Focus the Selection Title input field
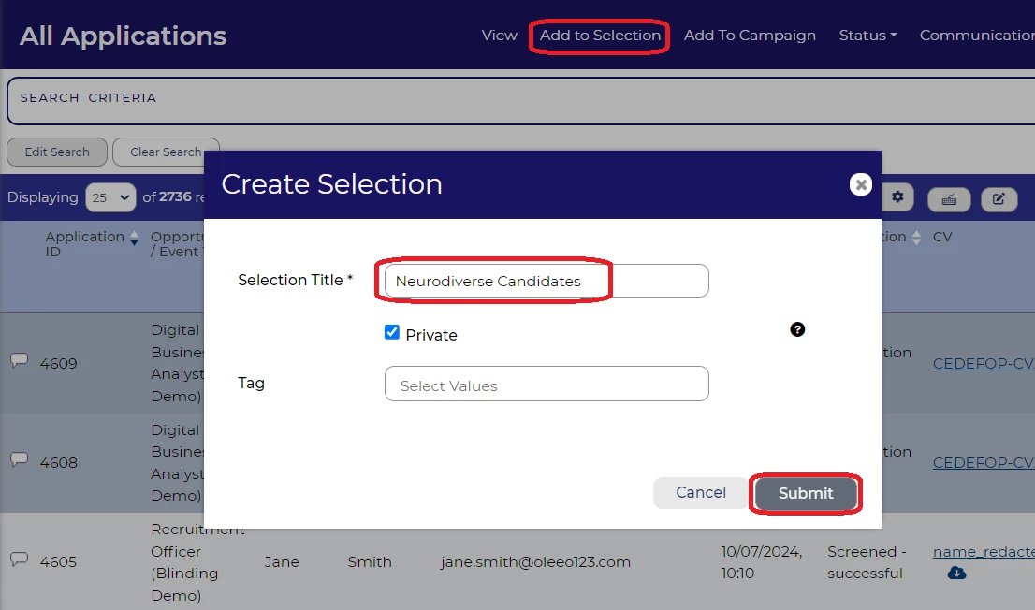The height and width of the screenshot is (610, 1035). [547, 281]
